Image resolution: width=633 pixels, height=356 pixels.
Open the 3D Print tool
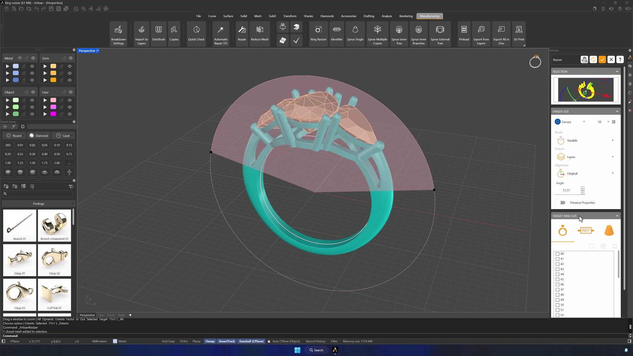[519, 34]
